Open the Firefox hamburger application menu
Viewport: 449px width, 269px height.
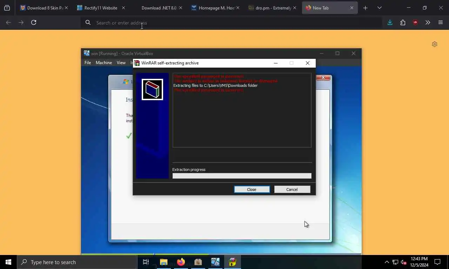pos(441,22)
